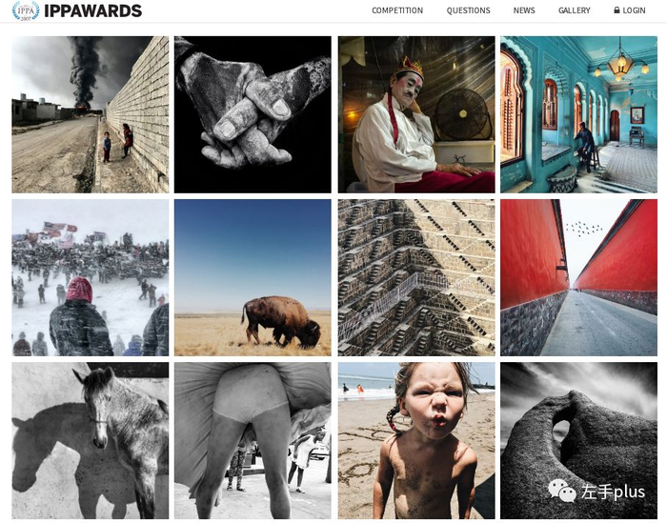This screenshot has width=667, height=523.
Task: Open the grazing bison photo
Action: click(x=253, y=277)
